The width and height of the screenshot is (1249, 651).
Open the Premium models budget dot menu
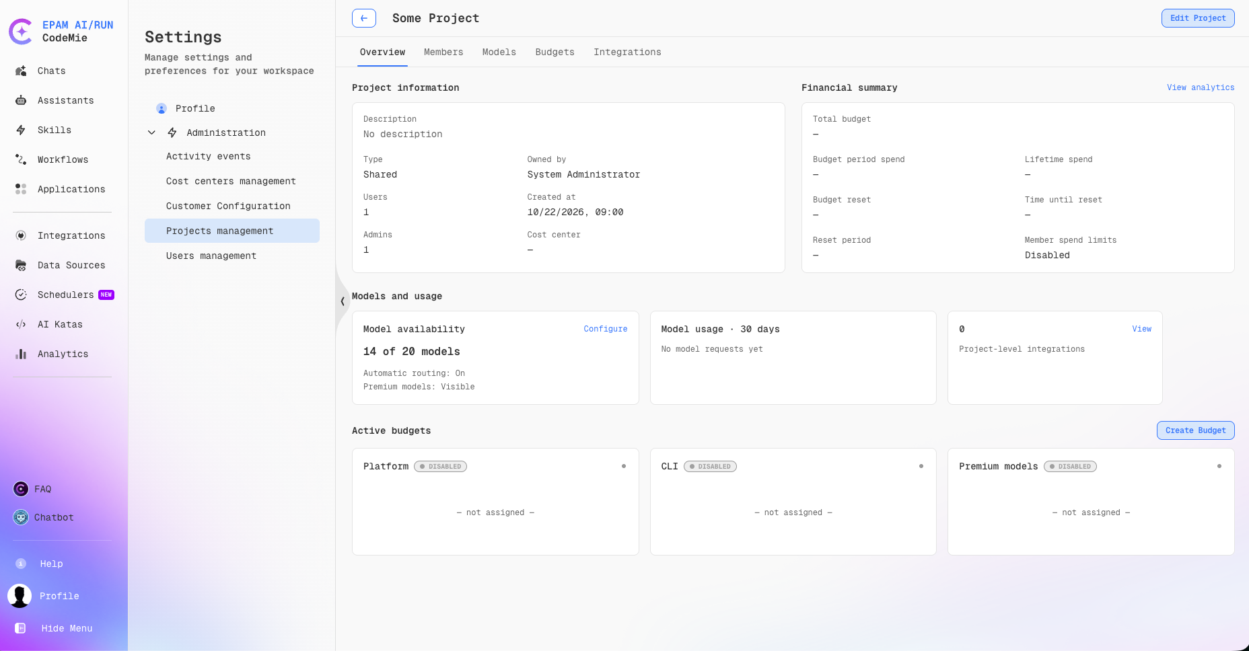point(1219,466)
